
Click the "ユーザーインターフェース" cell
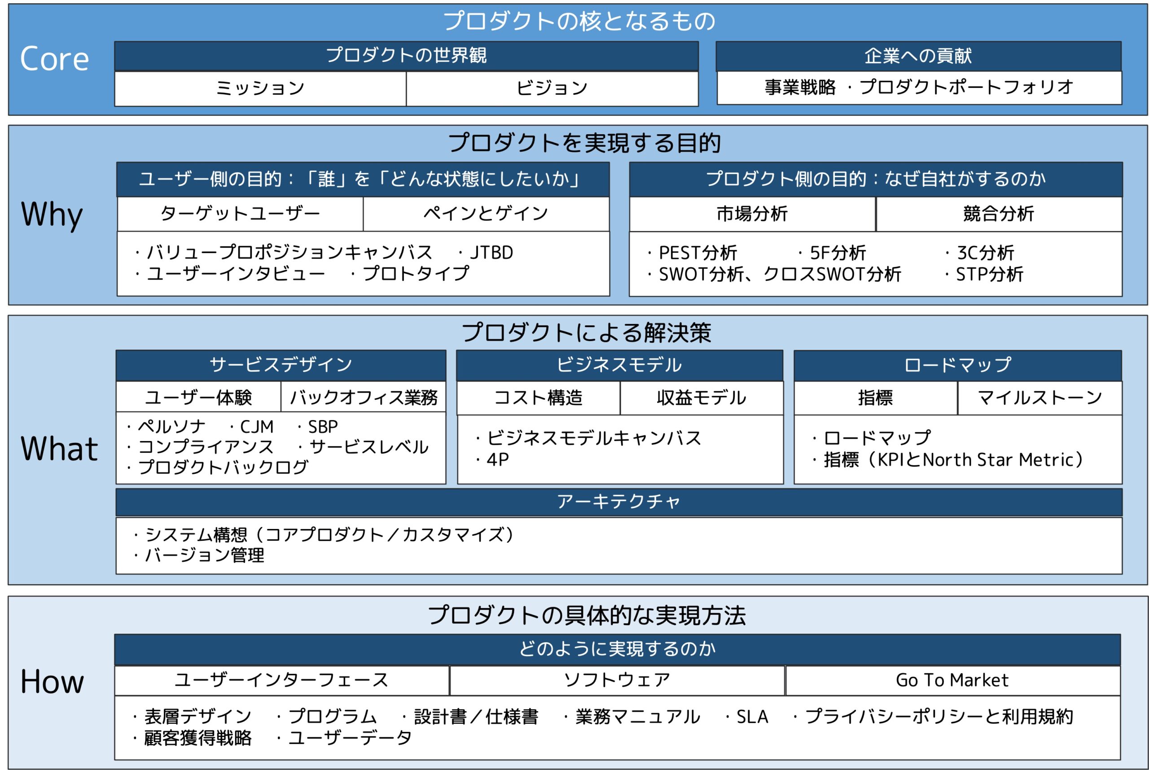tap(282, 681)
